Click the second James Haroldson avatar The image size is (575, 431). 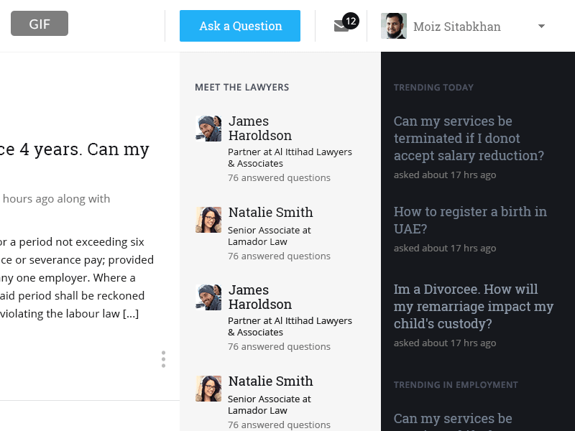point(208,297)
